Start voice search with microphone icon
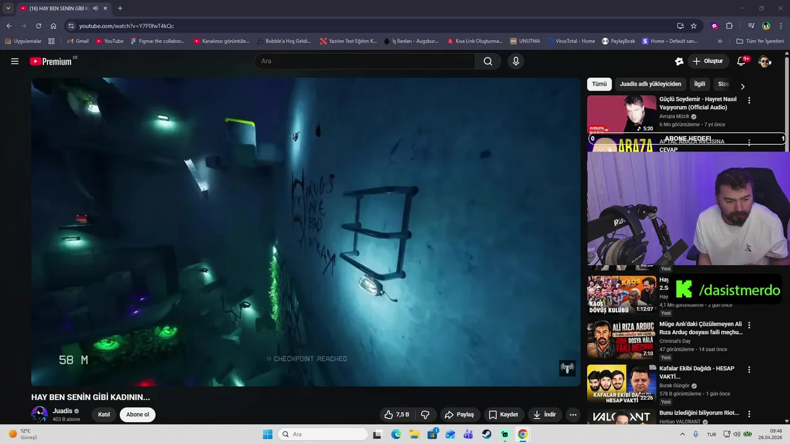Viewport: 790px width, 444px height. [x=516, y=61]
